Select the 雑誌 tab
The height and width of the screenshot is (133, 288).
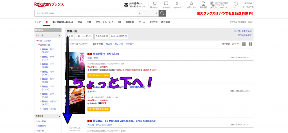point(80,22)
